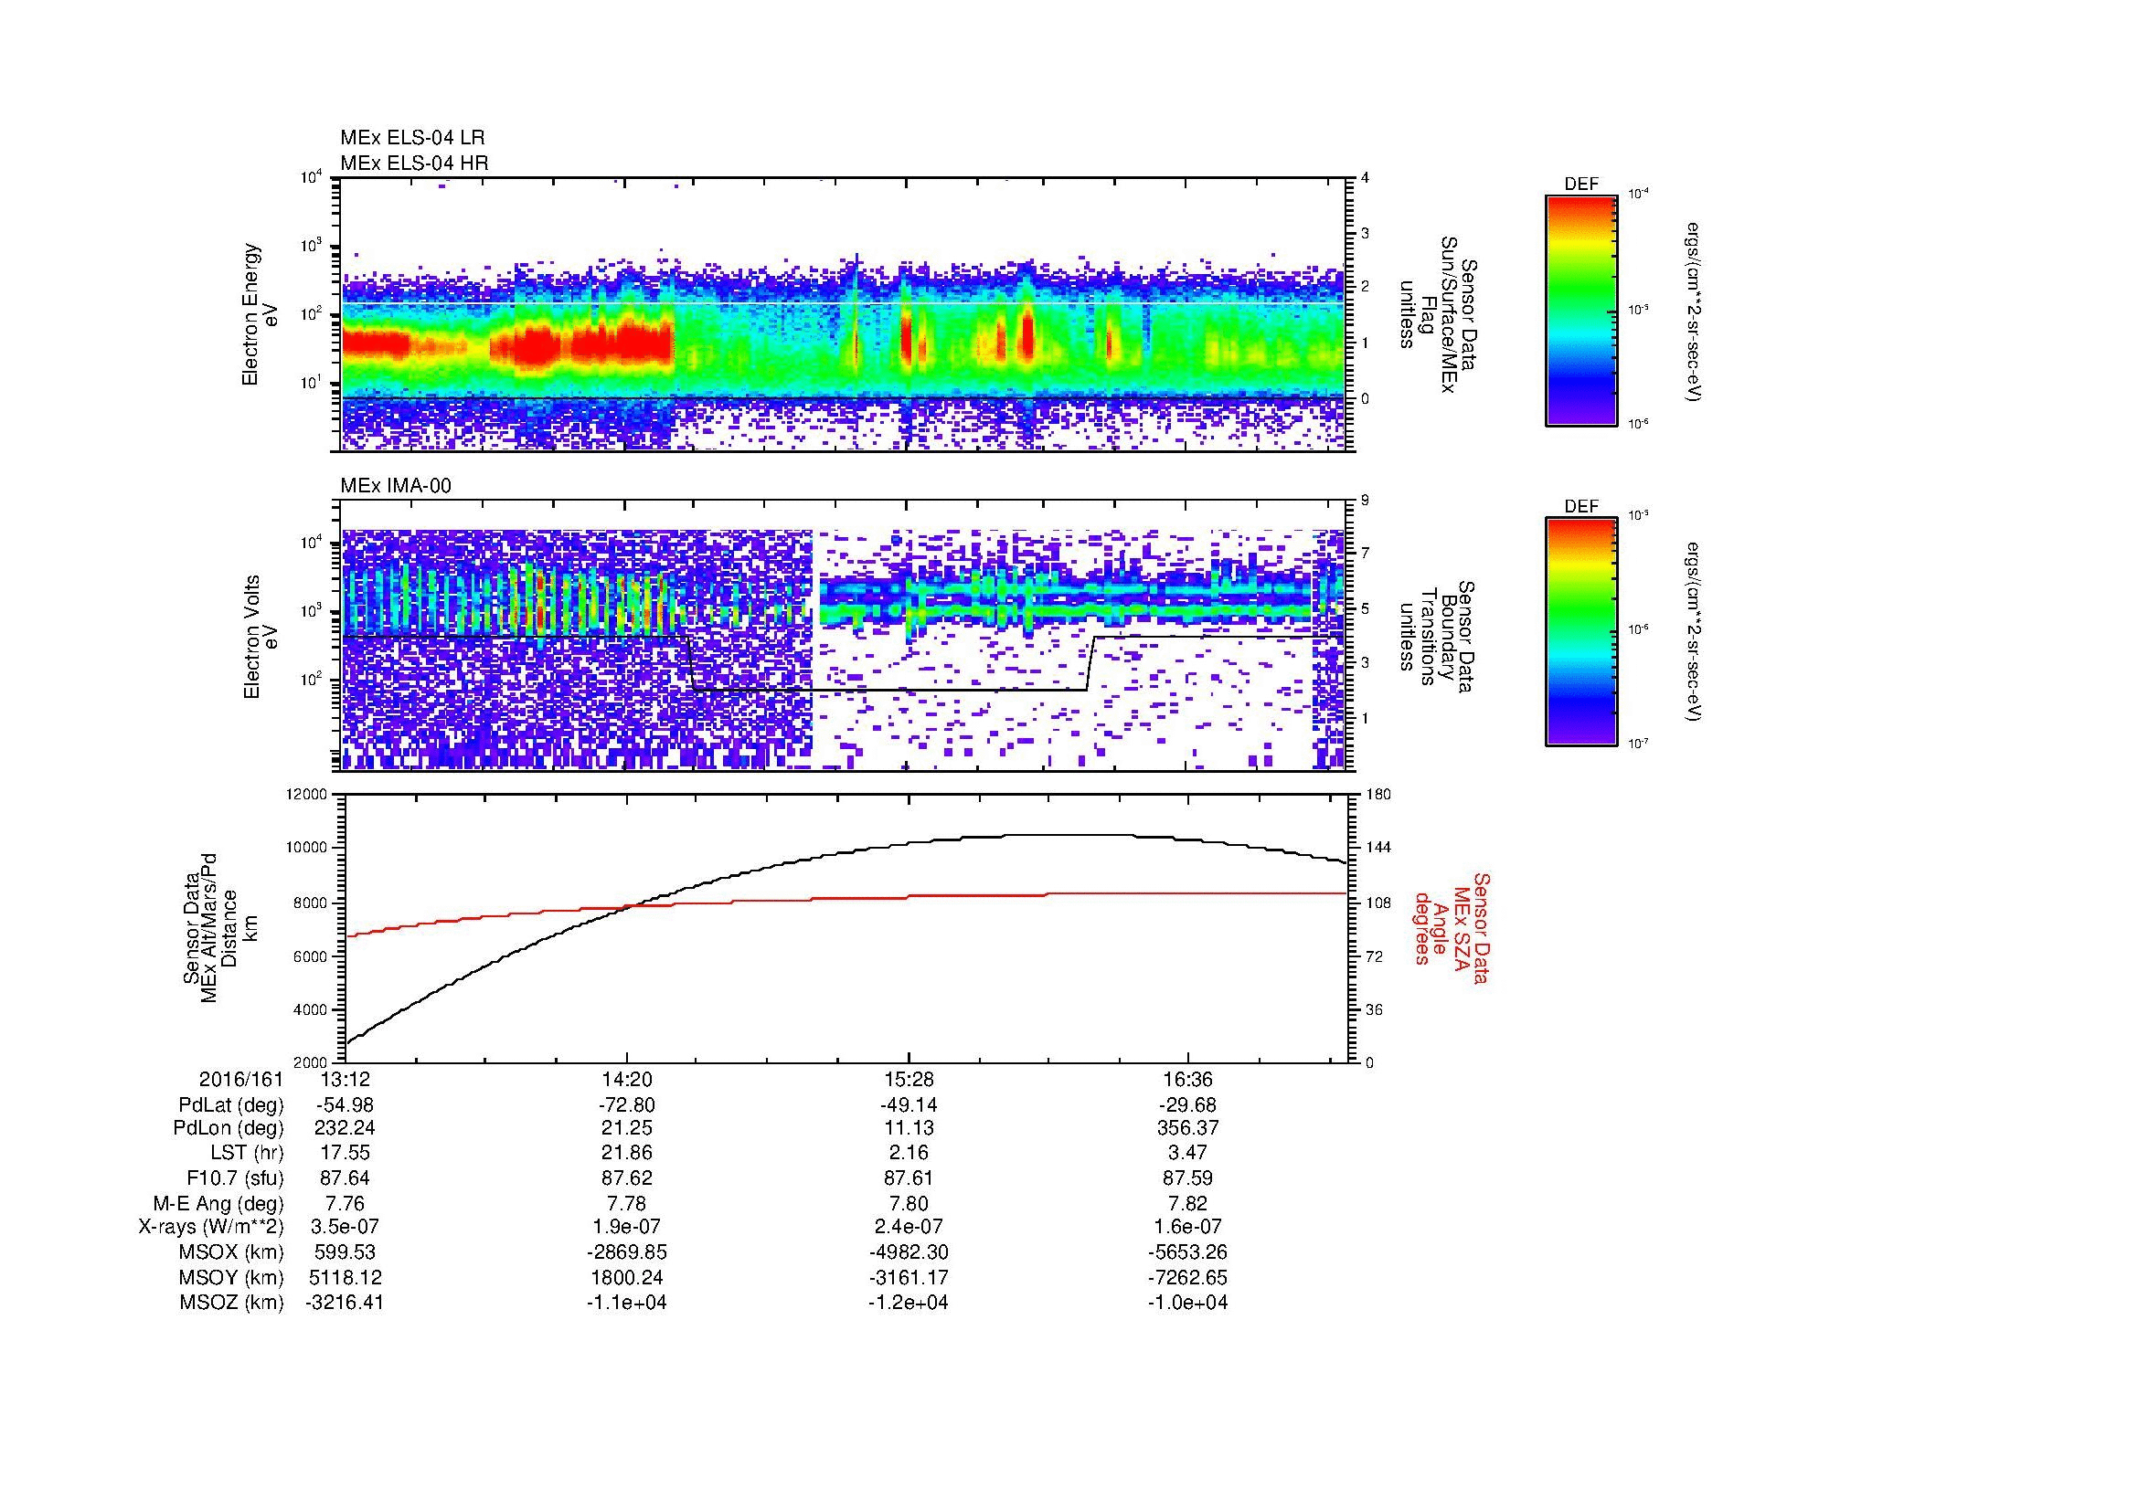Image resolution: width=2138 pixels, height=1510 pixels.
Task: Click the 'MSOZ (km)' row label
Action: [x=232, y=1303]
